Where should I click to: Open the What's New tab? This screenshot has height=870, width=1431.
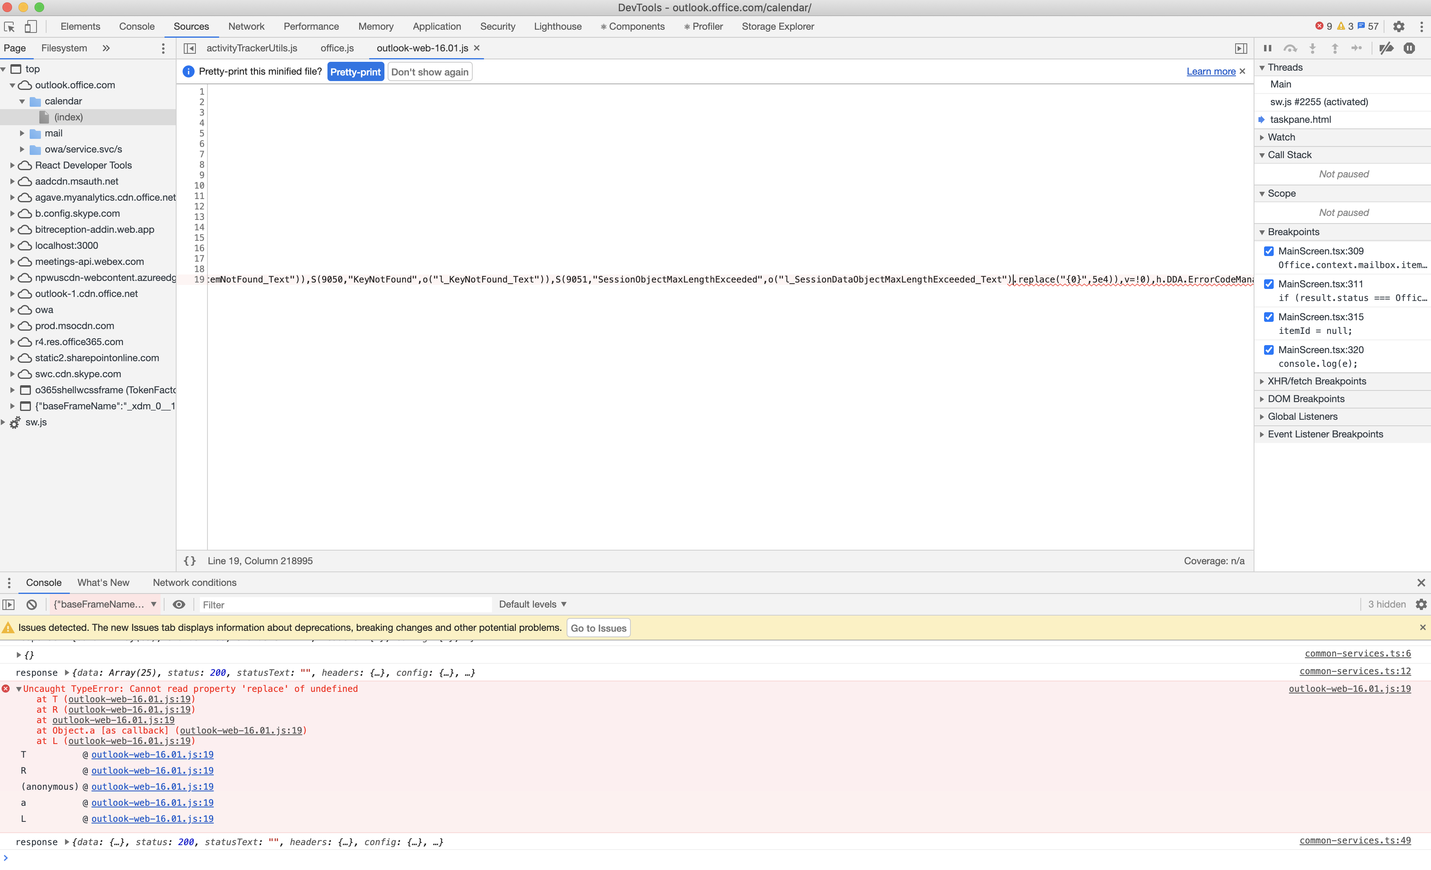(103, 583)
